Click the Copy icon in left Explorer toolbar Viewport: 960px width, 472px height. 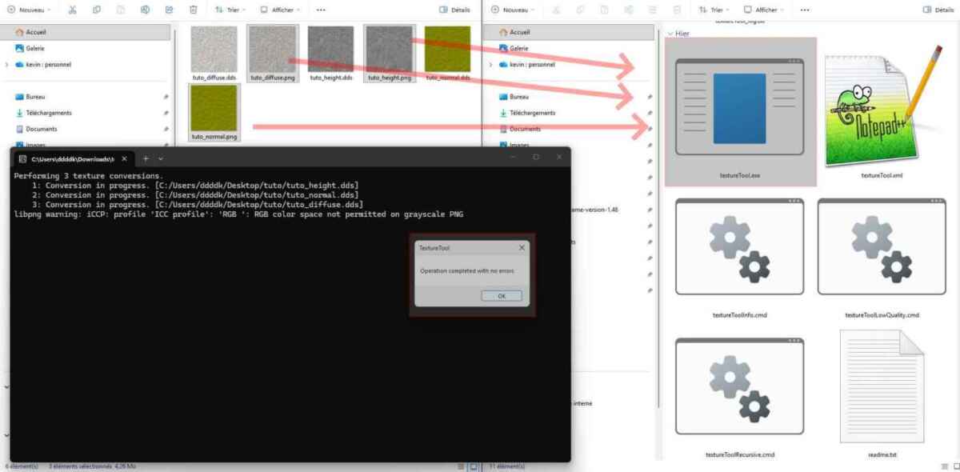pos(96,10)
